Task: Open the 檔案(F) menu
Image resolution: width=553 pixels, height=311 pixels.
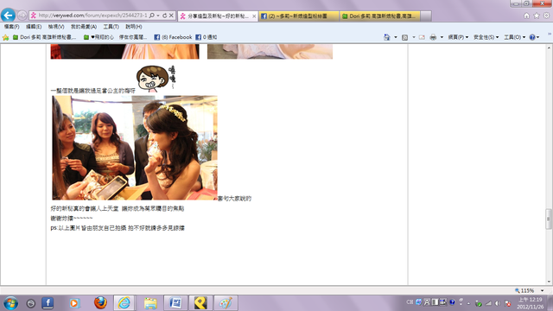Action: click(11, 27)
